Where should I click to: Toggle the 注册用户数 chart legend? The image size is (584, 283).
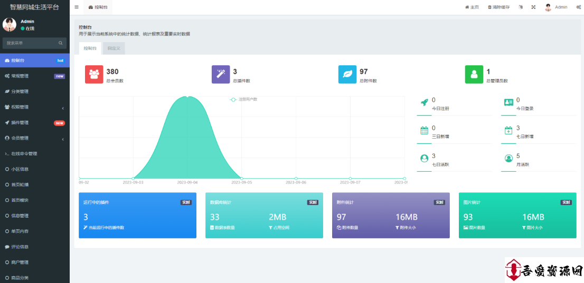pos(243,99)
